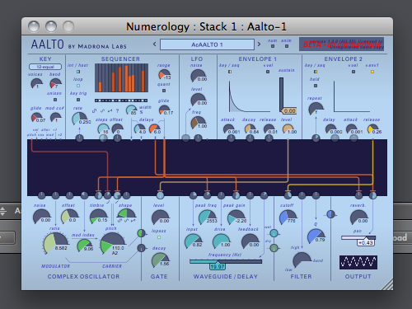Click the gate decay dial
This screenshot has height=309, width=412.
coord(160,260)
